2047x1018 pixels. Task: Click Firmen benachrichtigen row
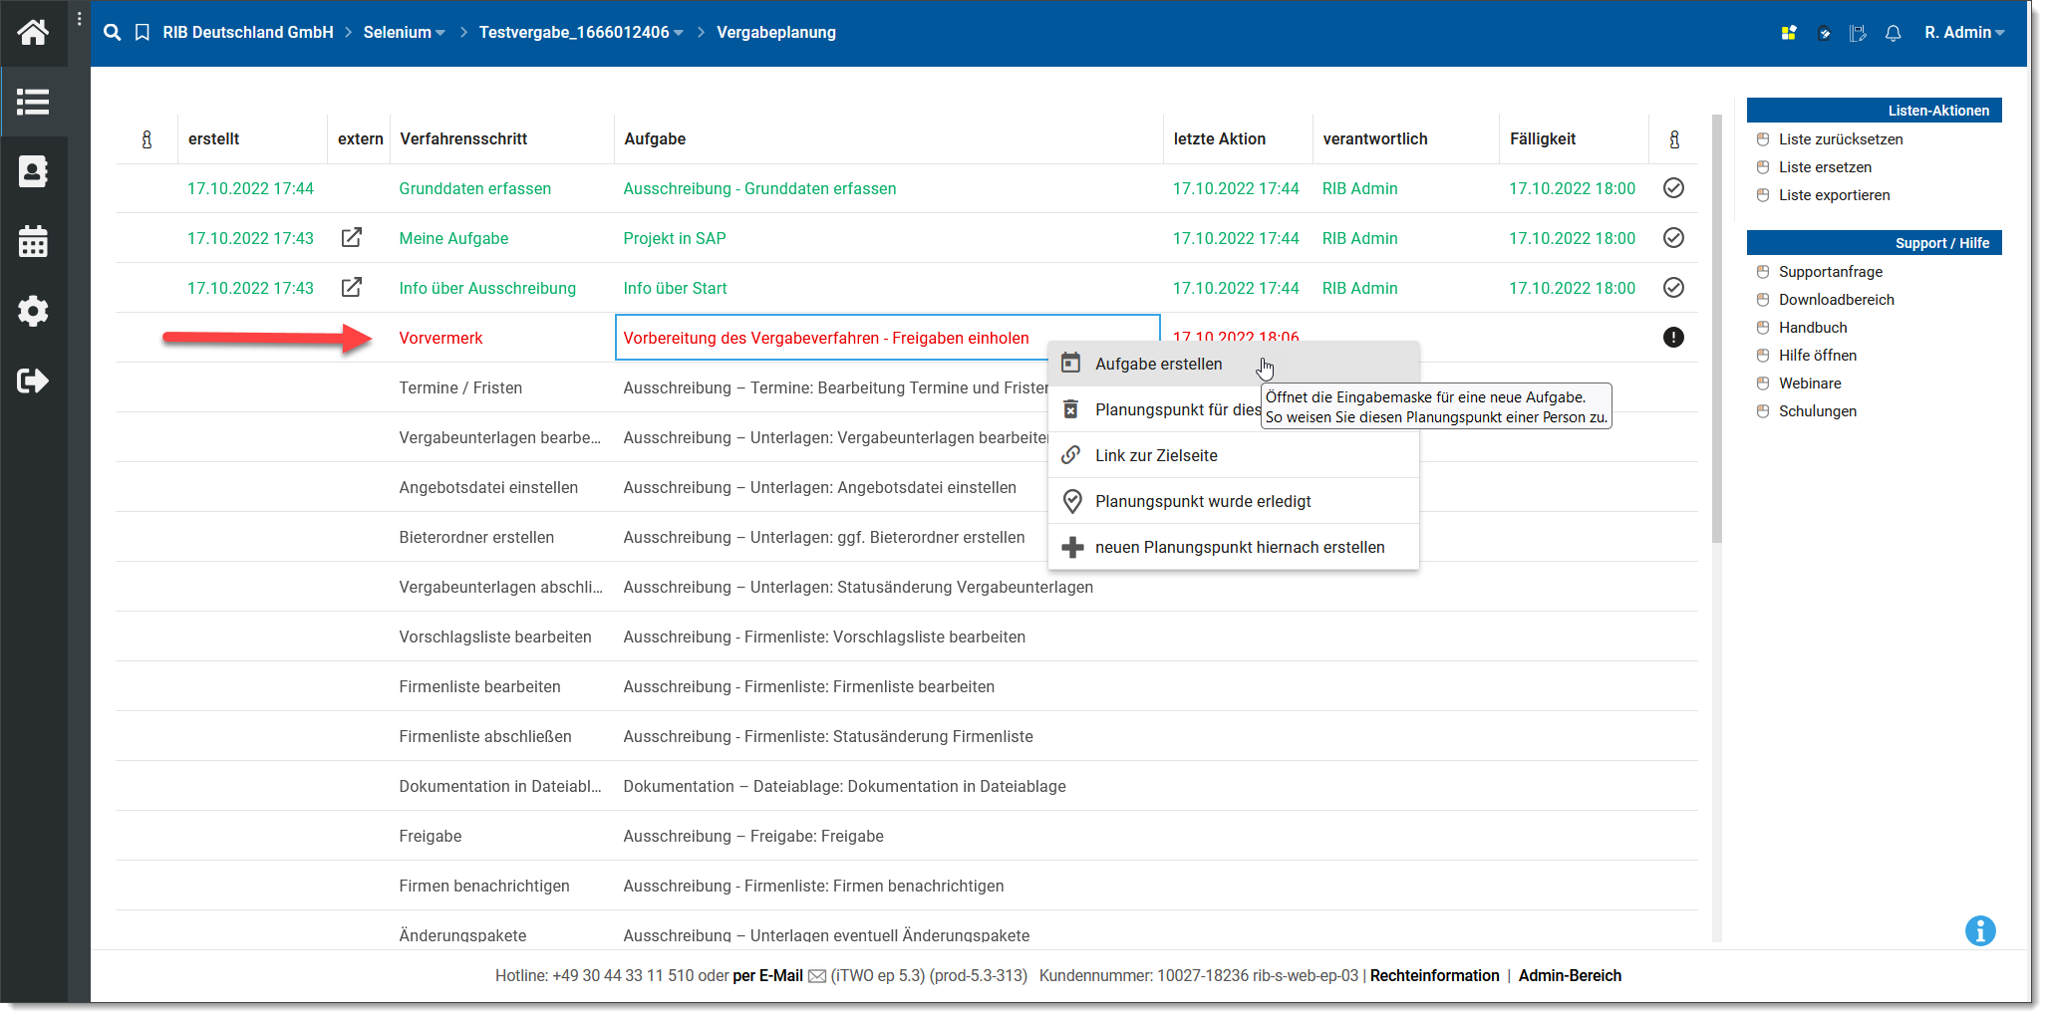coord(906,886)
